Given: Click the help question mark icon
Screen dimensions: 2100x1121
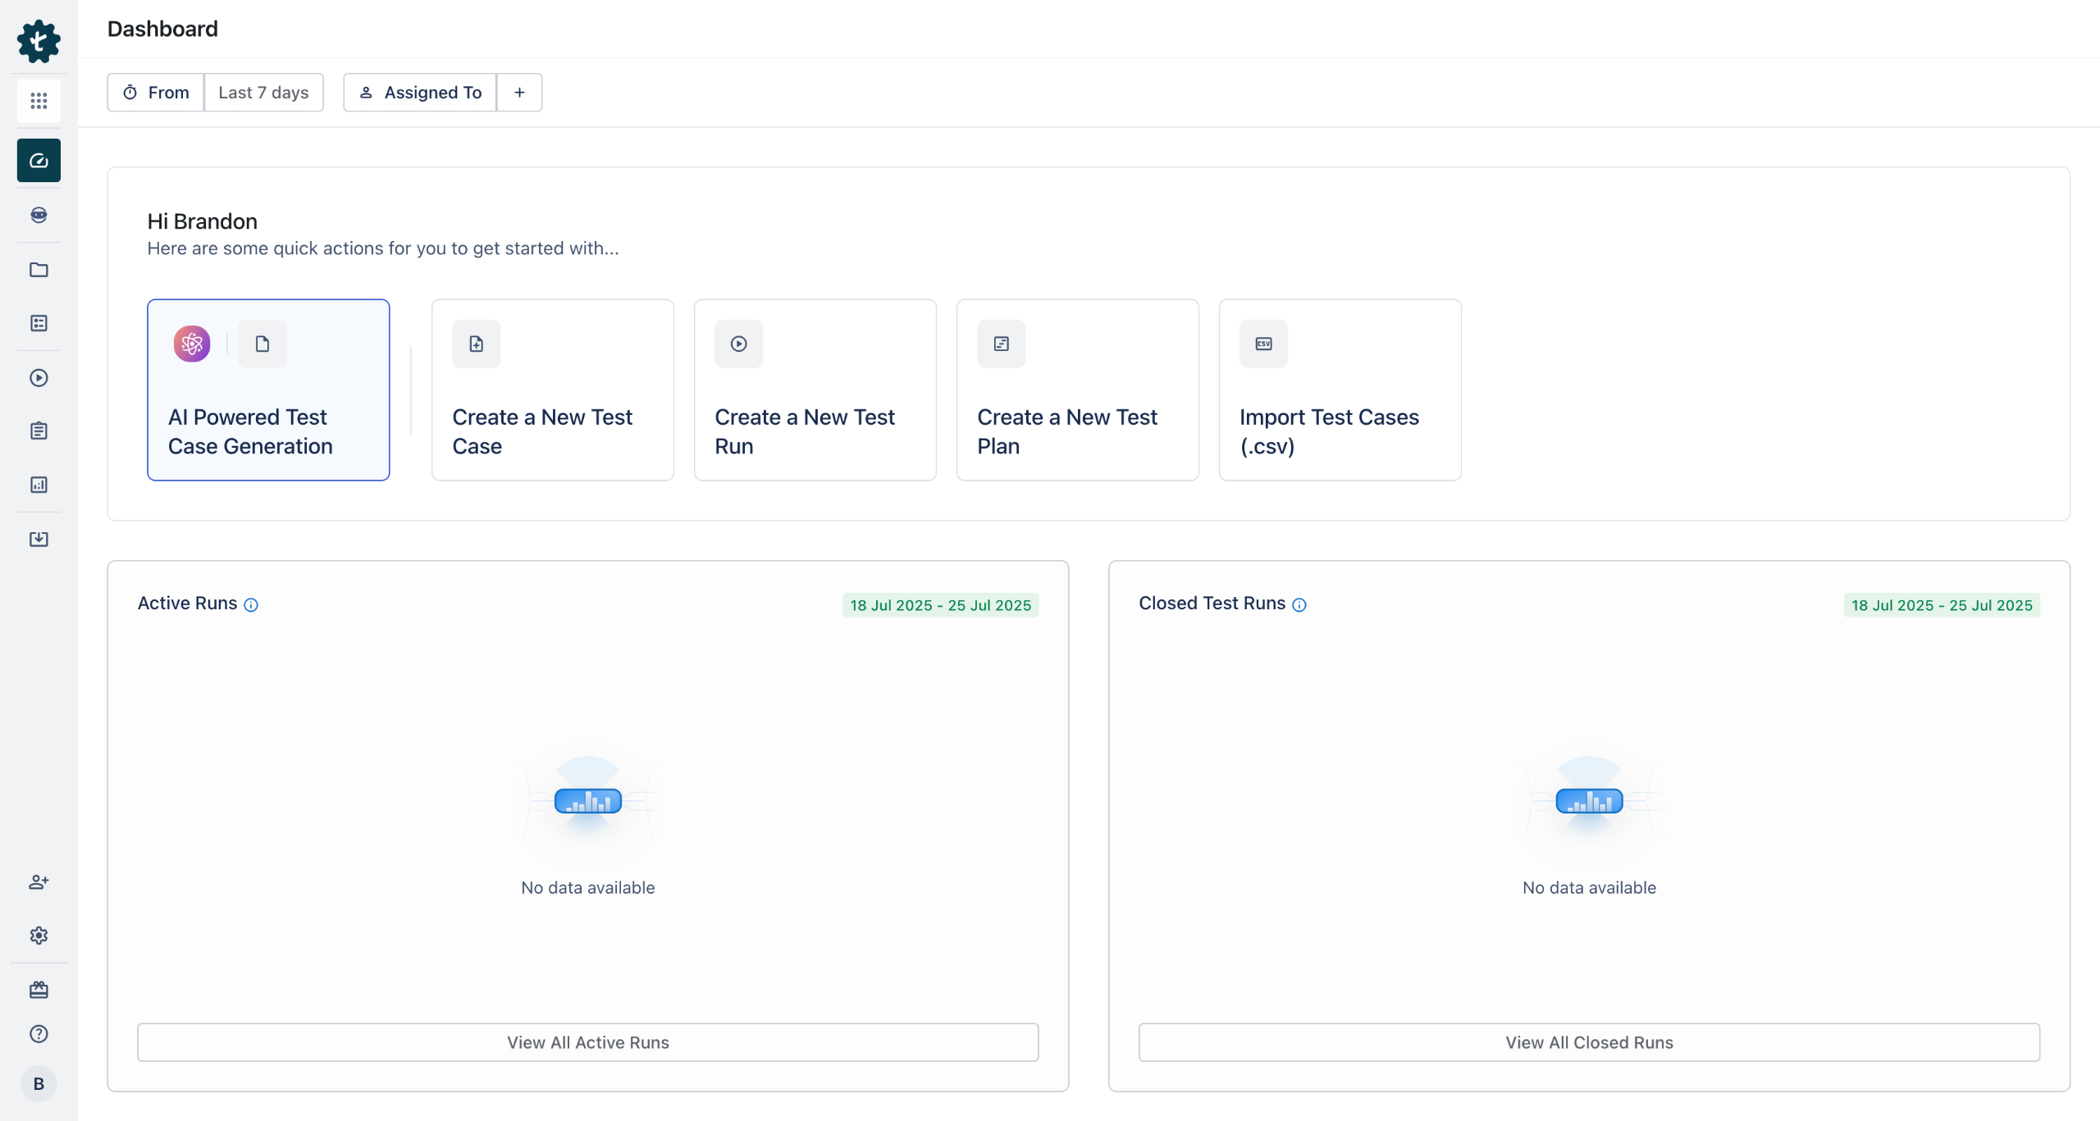Looking at the screenshot, I should [x=39, y=1034].
